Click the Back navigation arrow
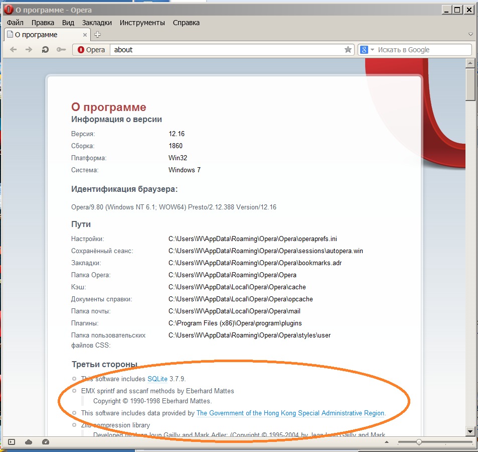This screenshot has height=452, width=478. [14, 50]
